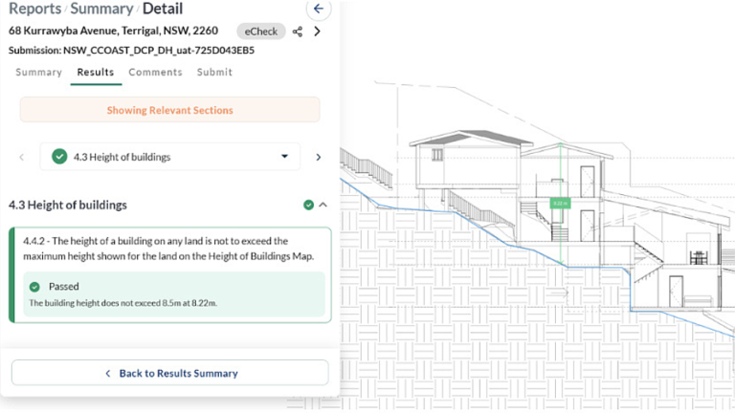Go to the previous section using left chevron

(22, 157)
